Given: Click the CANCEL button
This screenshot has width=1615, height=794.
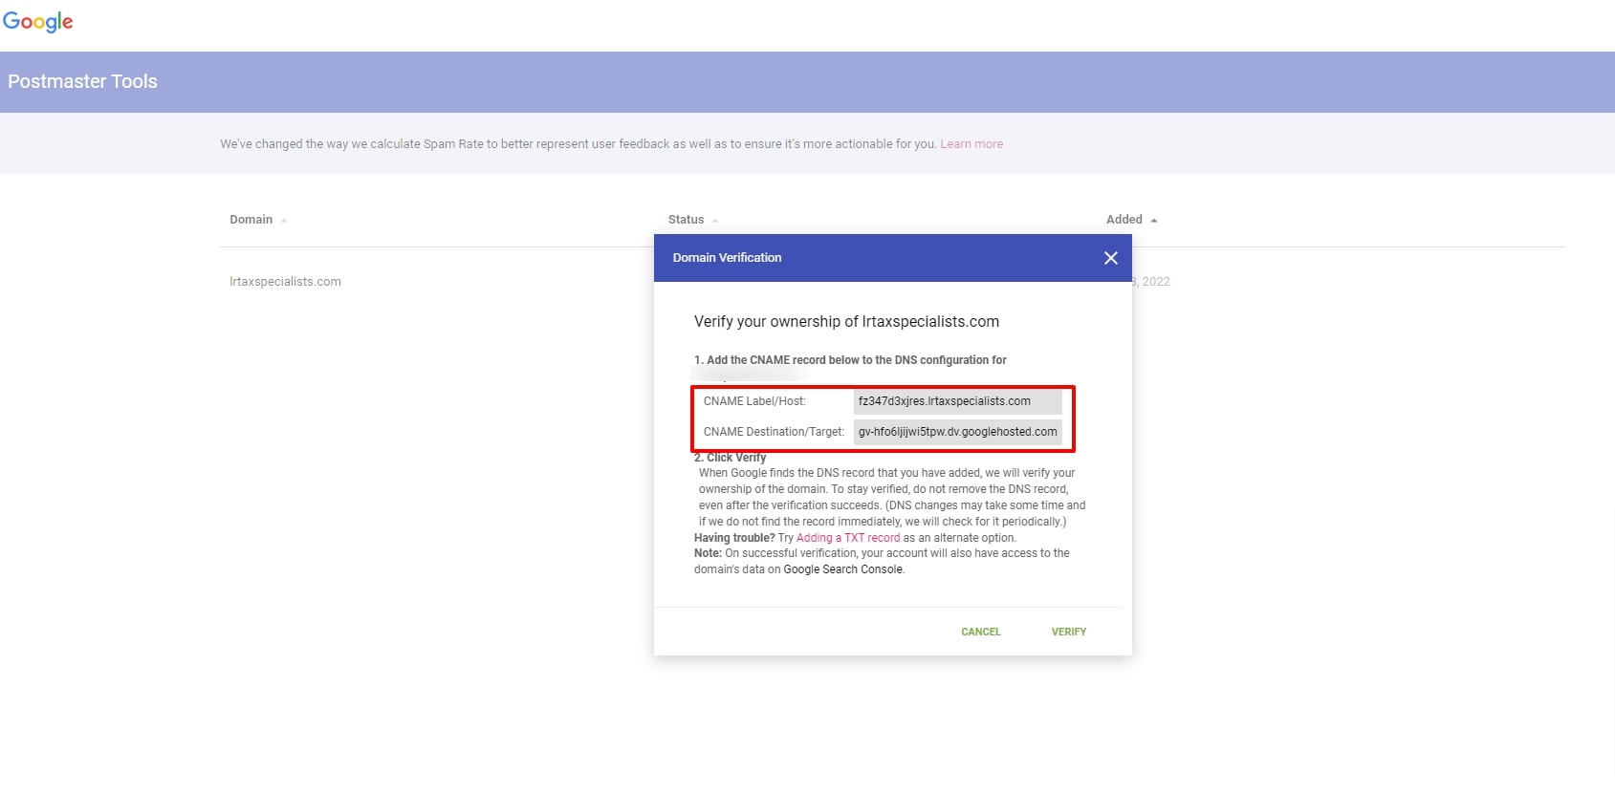Looking at the screenshot, I should pos(980,632).
